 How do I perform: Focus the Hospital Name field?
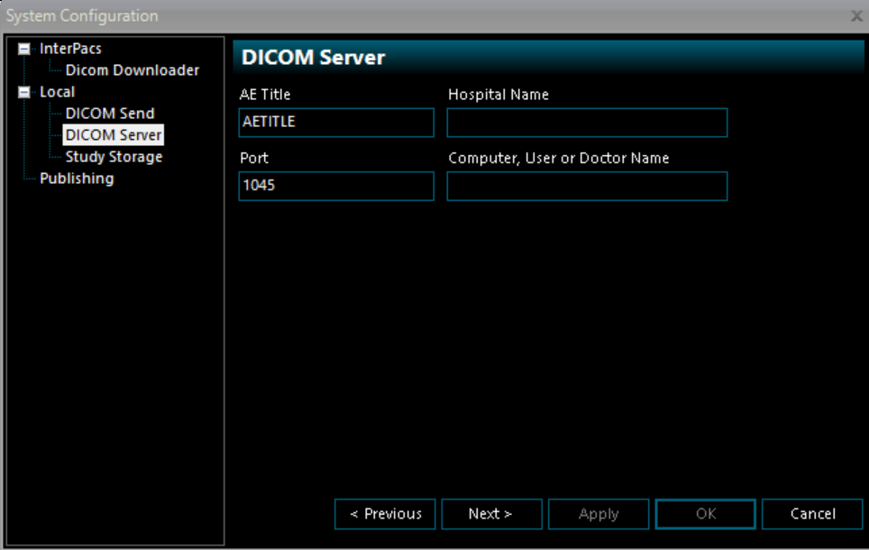(587, 123)
